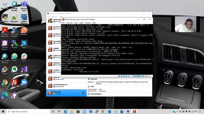Open MyFirstVM tools list menu button

click(83, 93)
